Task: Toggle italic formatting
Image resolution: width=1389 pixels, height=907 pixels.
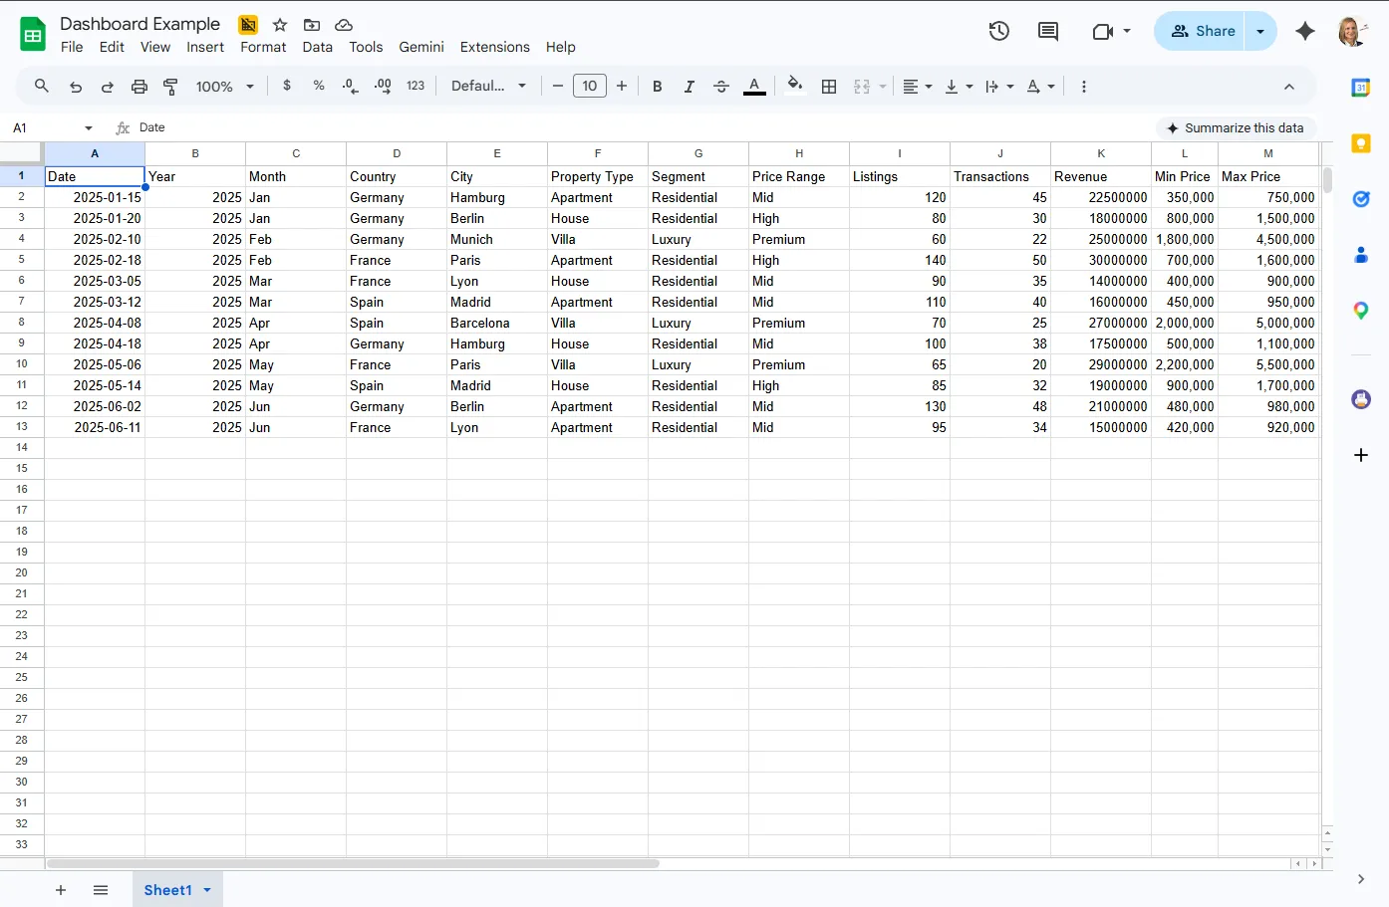Action: point(690,87)
